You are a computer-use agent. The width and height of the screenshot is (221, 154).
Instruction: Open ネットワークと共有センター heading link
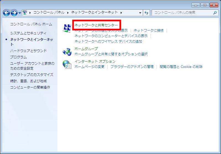click(x=96, y=25)
